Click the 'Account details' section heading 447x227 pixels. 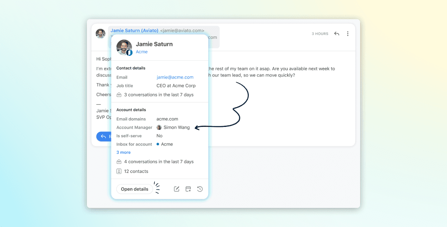pyautogui.click(x=131, y=110)
